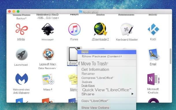The height and width of the screenshot is (110, 176).
Task: Choose Create Aliases option
Action: pyautogui.click(x=107, y=86)
